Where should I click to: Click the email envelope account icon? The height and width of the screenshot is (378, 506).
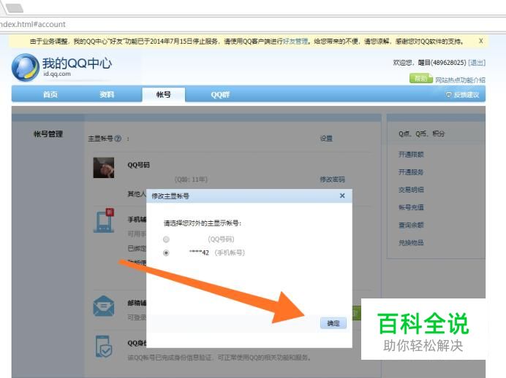[104, 306]
